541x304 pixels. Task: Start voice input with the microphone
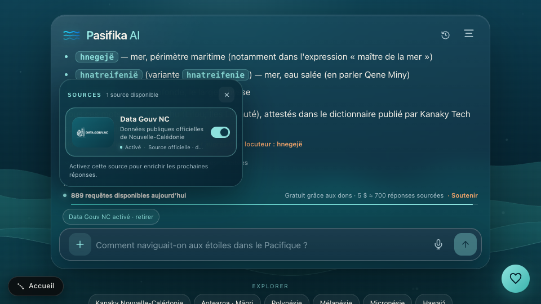438,244
